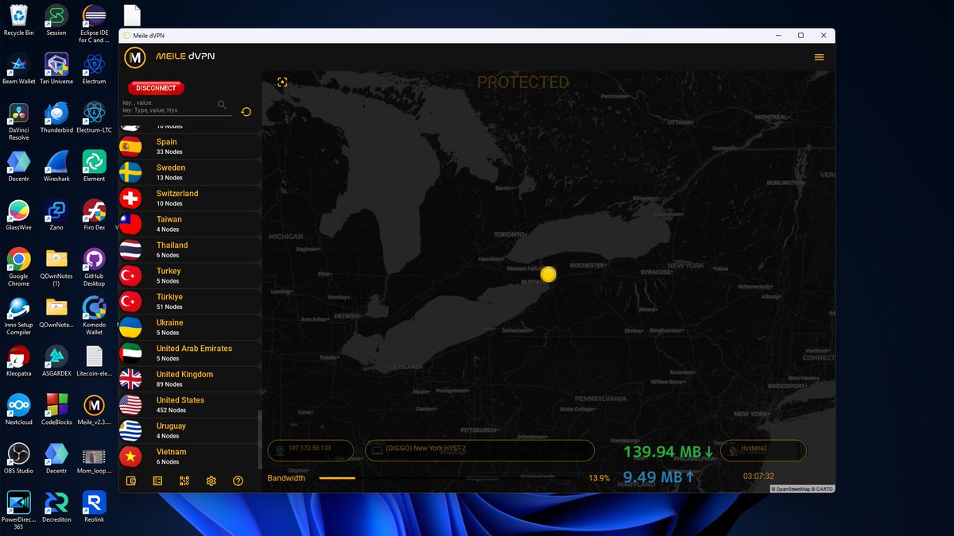Expand United Arab Emirates nodes

(190, 353)
